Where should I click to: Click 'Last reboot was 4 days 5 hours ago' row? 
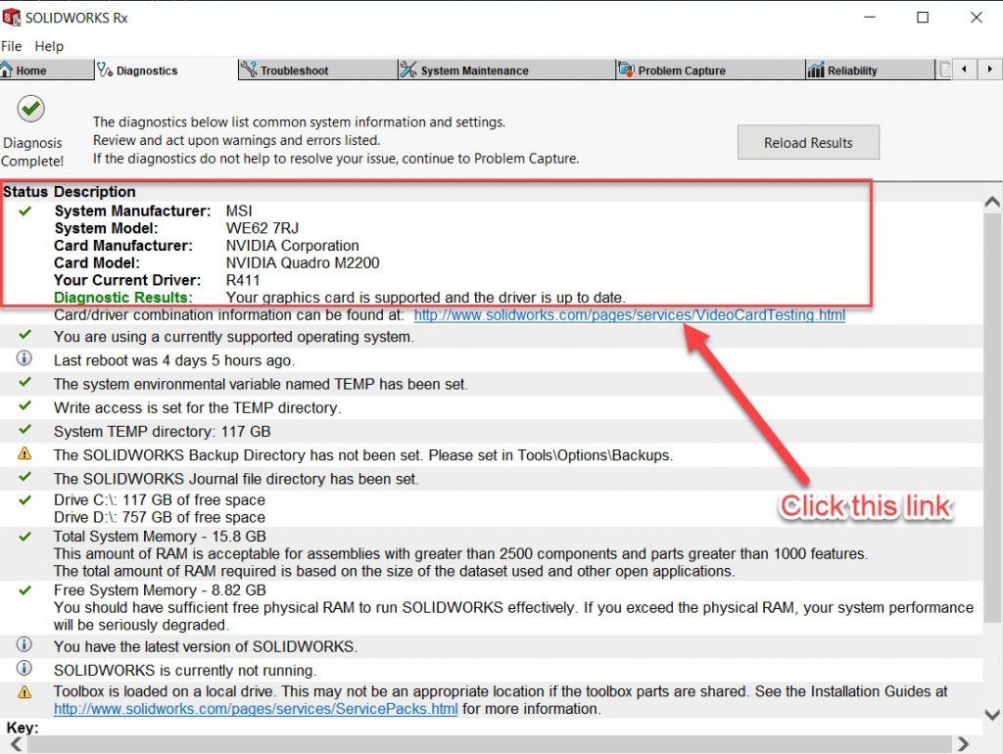(492, 360)
